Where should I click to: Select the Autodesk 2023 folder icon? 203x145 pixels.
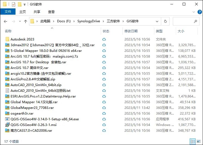(7, 39)
